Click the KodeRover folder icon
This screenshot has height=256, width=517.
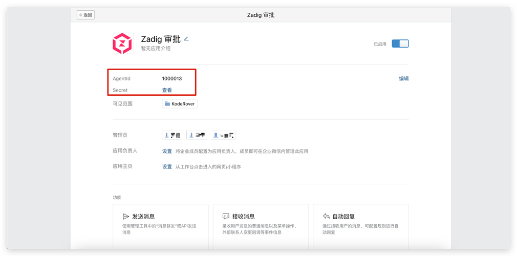(x=167, y=104)
